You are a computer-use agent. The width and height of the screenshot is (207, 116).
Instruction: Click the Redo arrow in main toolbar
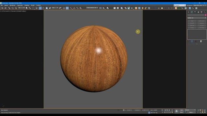[x=5, y=8]
